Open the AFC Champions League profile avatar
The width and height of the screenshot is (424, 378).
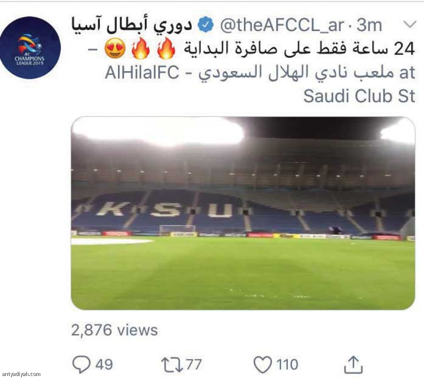(30, 48)
